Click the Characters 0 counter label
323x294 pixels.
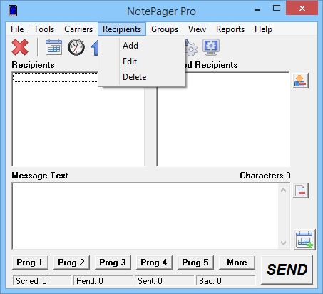265,176
